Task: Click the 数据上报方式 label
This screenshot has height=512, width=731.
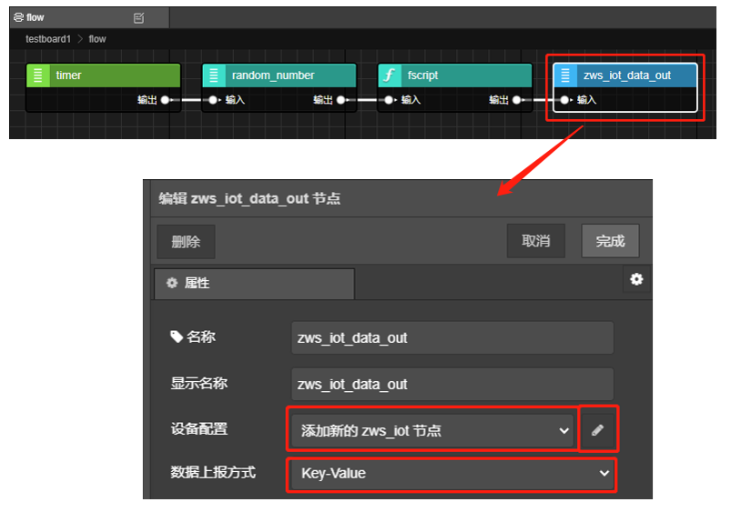Action: point(213,472)
